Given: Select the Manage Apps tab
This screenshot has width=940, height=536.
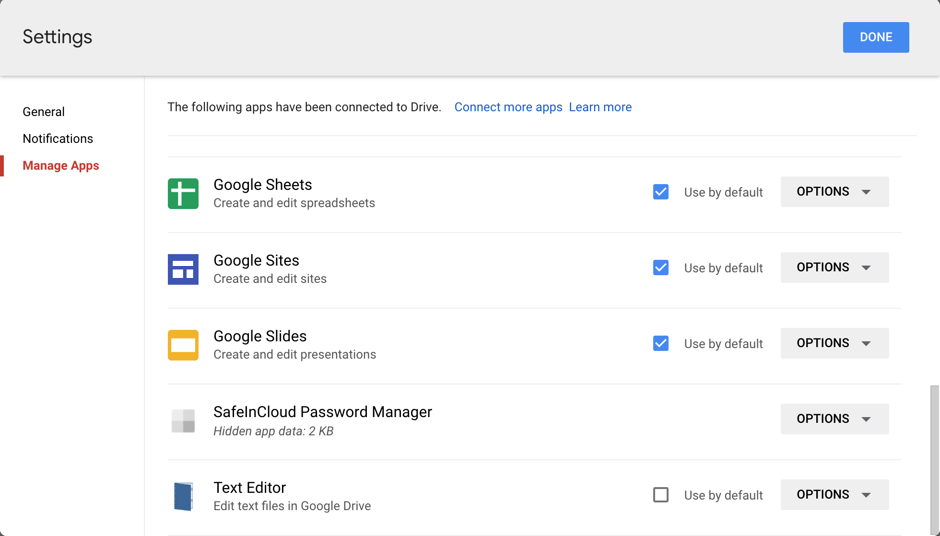Looking at the screenshot, I should click(x=61, y=165).
